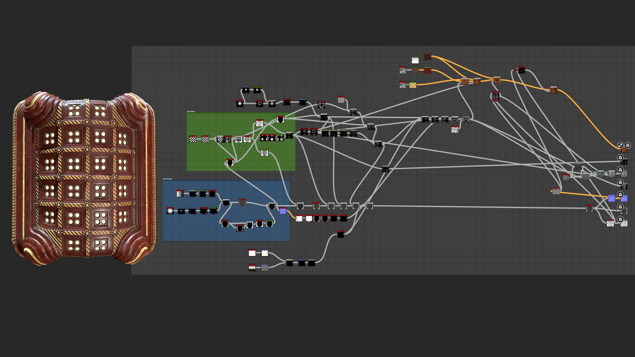Select the blue 'pillar footing' frame by its title
The width and height of the screenshot is (635, 357).
click(x=167, y=179)
